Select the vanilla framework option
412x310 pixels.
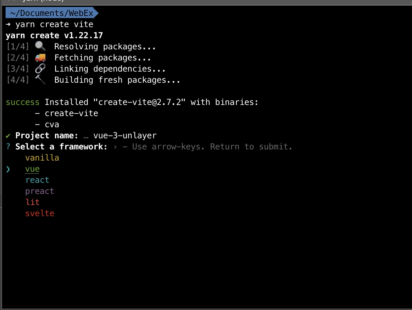[42, 158]
